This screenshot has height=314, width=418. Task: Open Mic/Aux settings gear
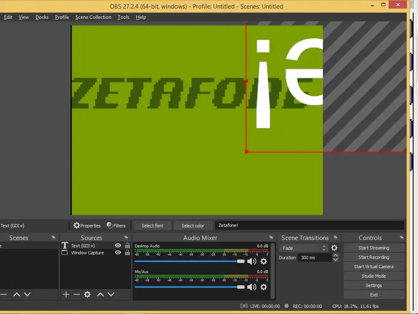coord(264,287)
